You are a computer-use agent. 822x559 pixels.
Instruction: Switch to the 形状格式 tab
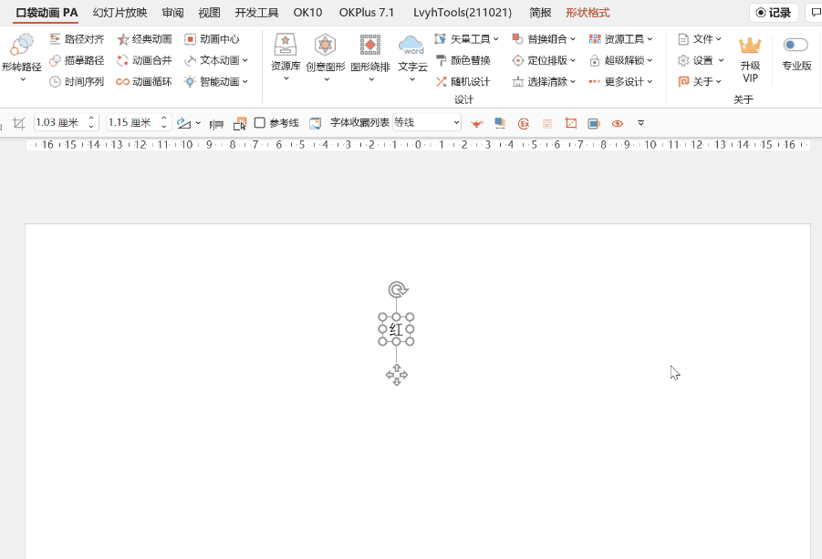pyautogui.click(x=588, y=13)
